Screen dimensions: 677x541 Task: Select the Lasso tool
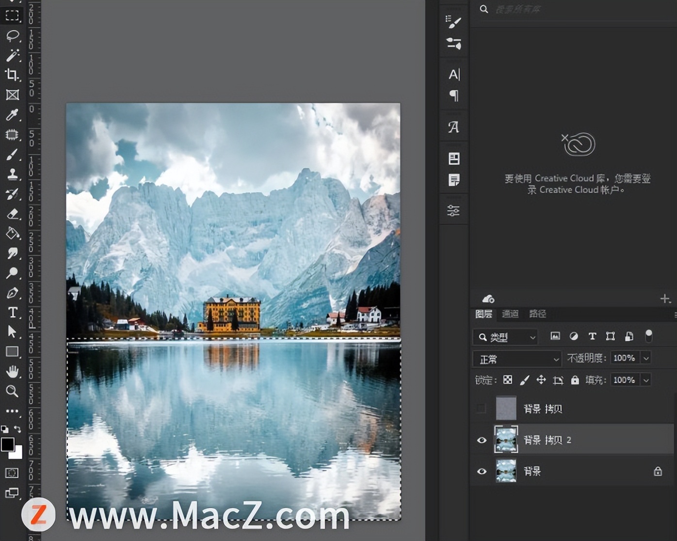[12, 35]
